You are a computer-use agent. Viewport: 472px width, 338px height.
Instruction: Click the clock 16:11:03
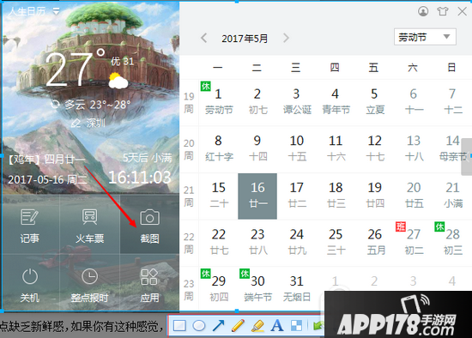pyautogui.click(x=140, y=178)
